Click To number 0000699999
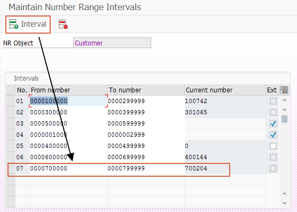 coord(146,157)
